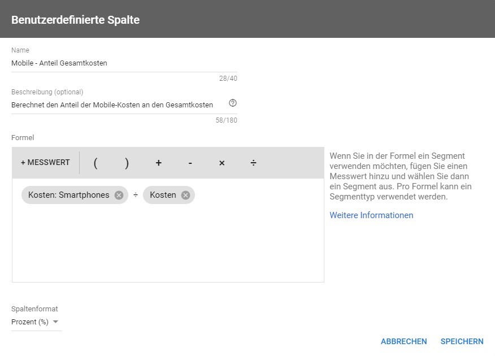Click the Formel label
Screen dimensions: 495x356
pos(23,138)
